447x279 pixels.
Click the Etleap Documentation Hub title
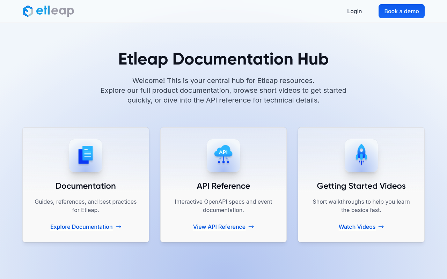223,59
